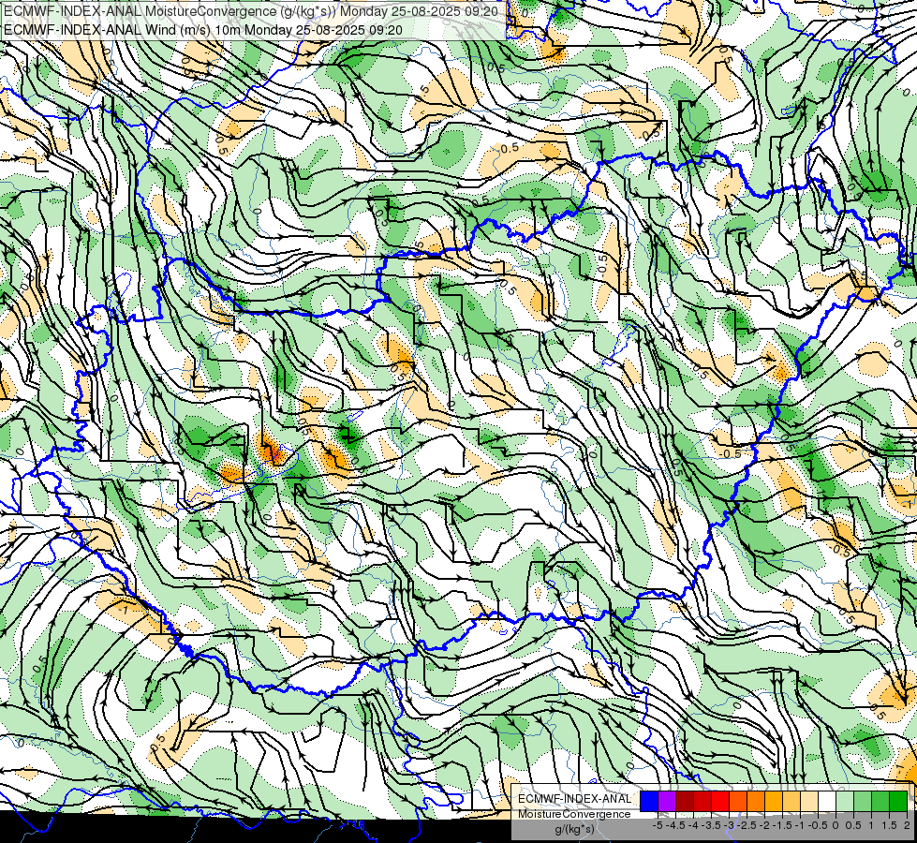Click 'ECMWF-INDEX-ANAL' label in the legend box
The height and width of the screenshot is (843, 917).
coord(574,799)
